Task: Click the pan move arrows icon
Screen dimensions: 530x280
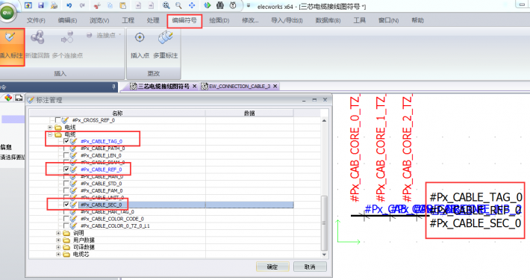Action: pyautogui.click(x=192, y=5)
